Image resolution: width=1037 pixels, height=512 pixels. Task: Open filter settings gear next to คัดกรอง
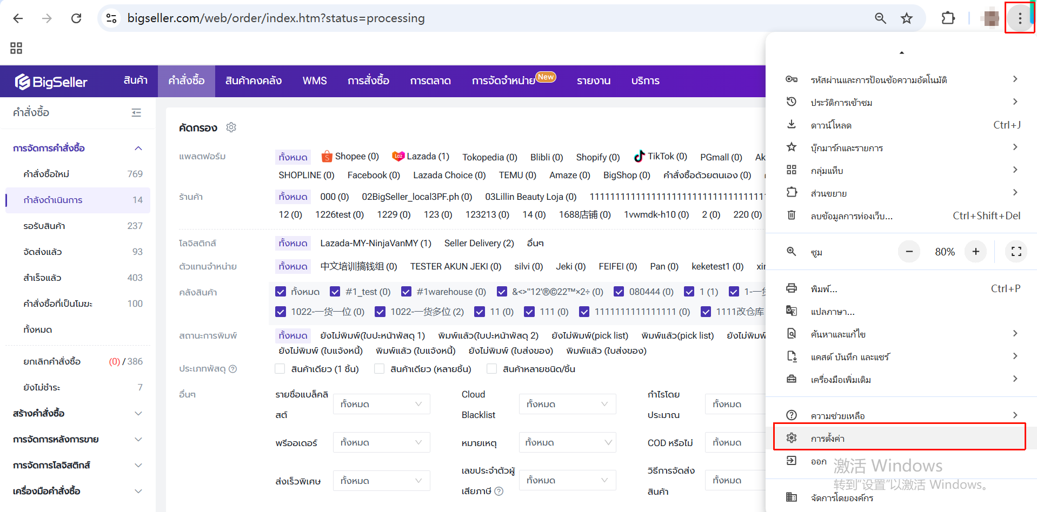click(x=231, y=127)
